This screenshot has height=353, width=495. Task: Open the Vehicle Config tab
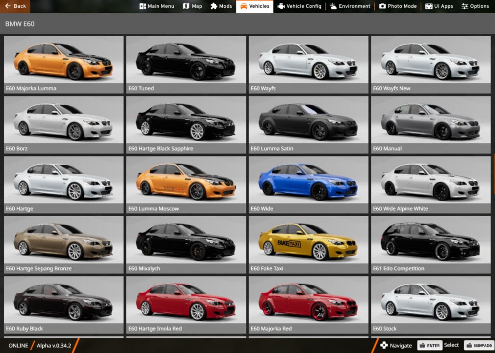pyautogui.click(x=299, y=6)
